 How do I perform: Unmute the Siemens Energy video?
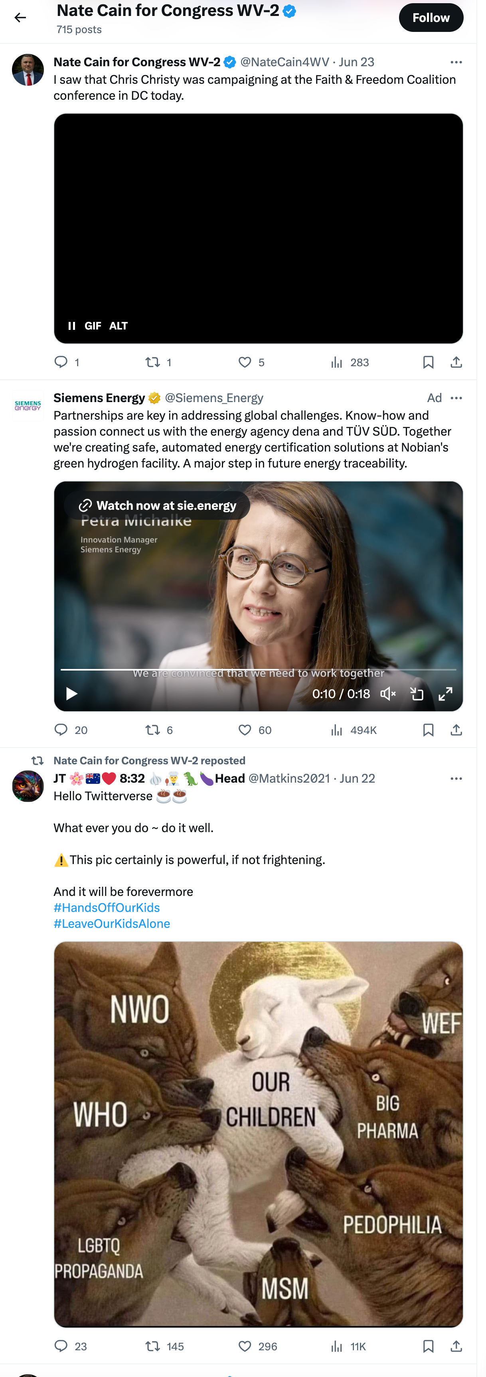pyautogui.click(x=387, y=694)
